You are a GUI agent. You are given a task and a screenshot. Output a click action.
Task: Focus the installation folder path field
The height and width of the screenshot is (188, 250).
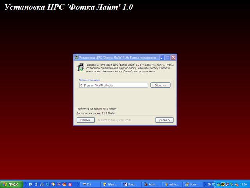tap(114, 85)
